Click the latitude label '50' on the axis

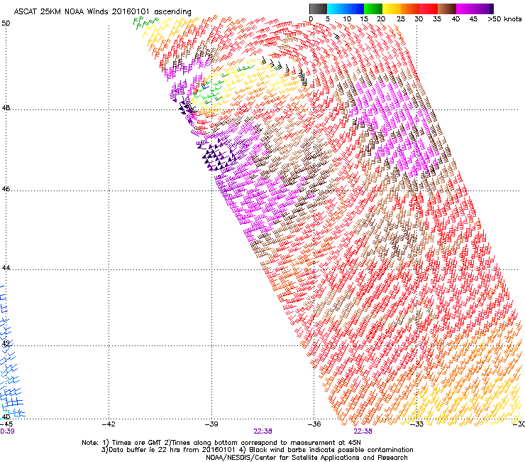(x=6, y=23)
